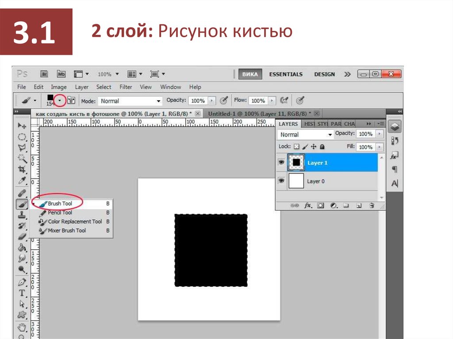
Task: Switch to the Design workspace
Action: pos(324,74)
